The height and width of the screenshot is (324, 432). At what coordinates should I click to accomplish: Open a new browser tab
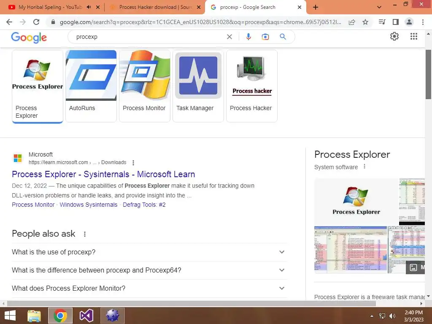[316, 7]
